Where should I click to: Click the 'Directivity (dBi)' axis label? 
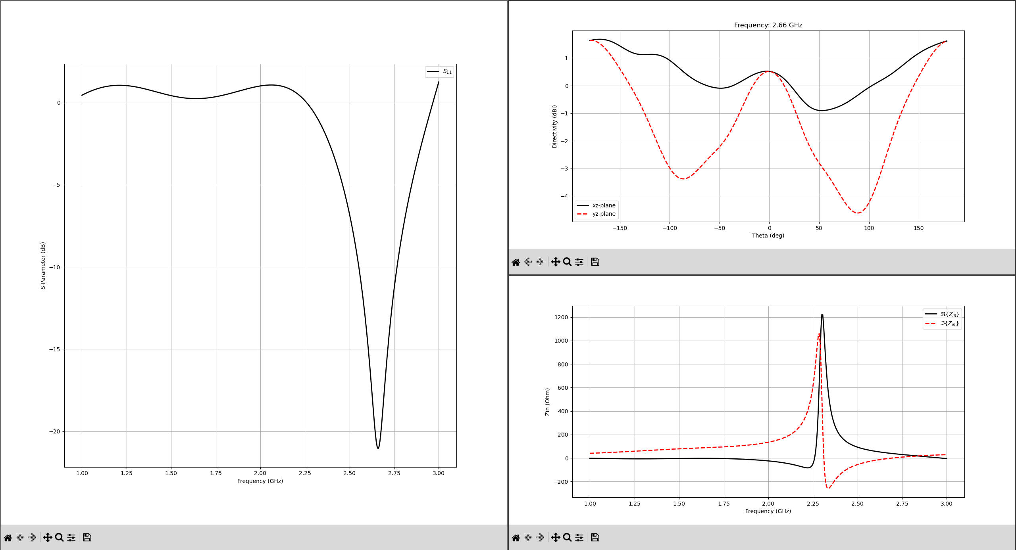[554, 126]
